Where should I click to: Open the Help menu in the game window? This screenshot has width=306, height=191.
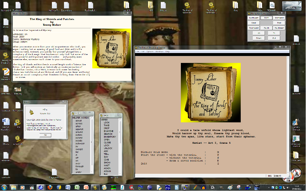tap(167, 51)
